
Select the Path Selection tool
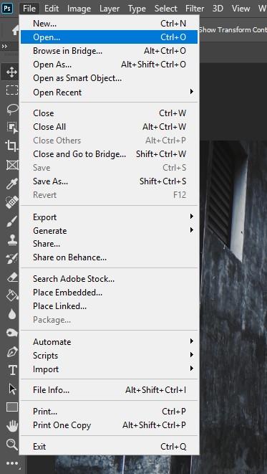pos(12,389)
